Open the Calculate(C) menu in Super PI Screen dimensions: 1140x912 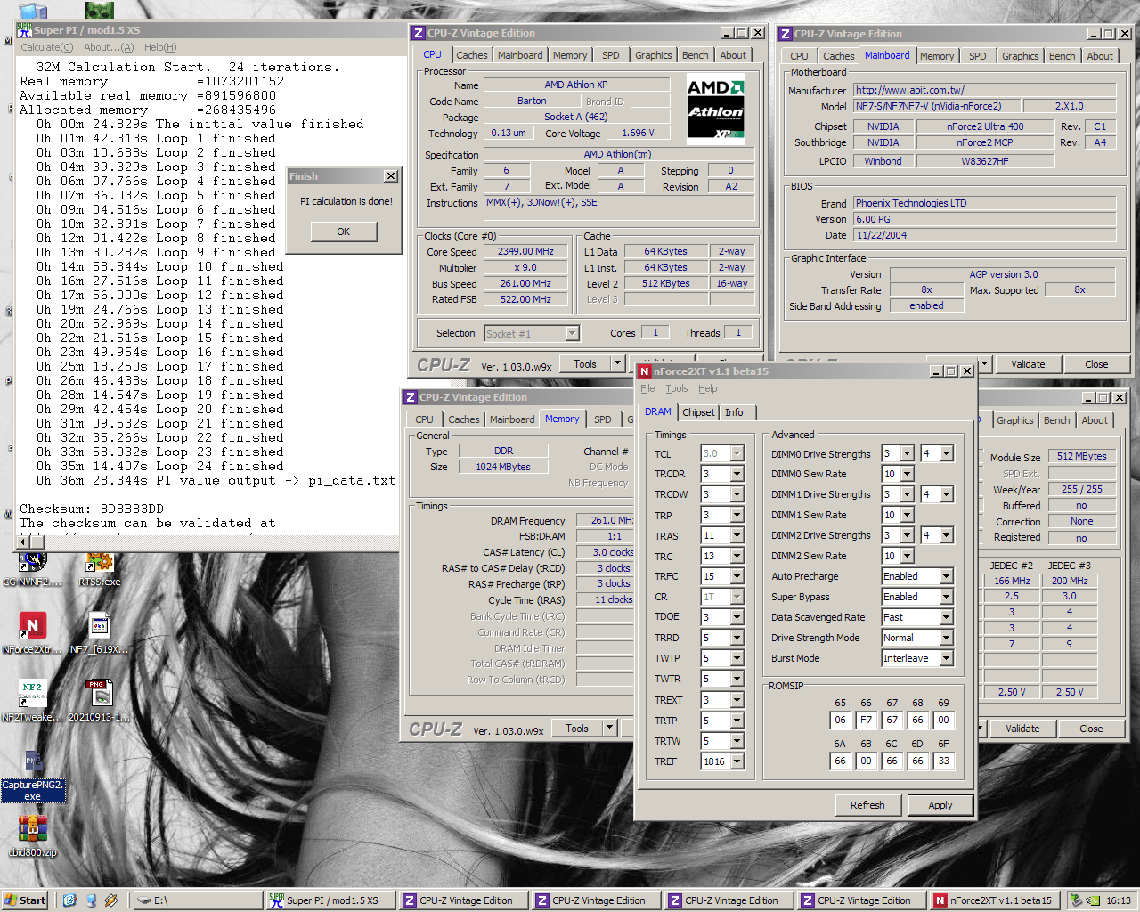click(x=47, y=47)
